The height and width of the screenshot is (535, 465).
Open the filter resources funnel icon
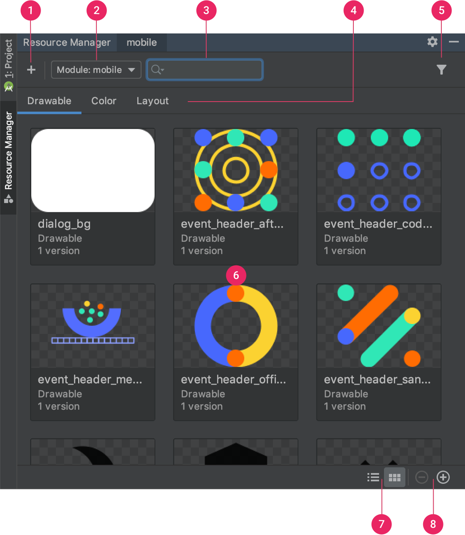441,69
